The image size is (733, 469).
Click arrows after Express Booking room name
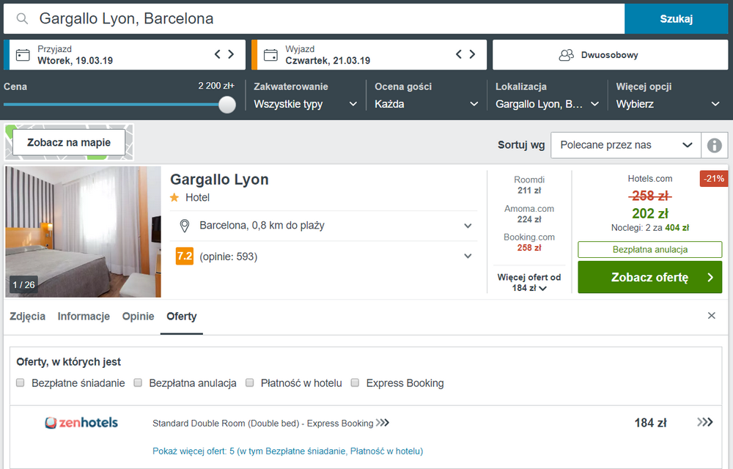[383, 422]
